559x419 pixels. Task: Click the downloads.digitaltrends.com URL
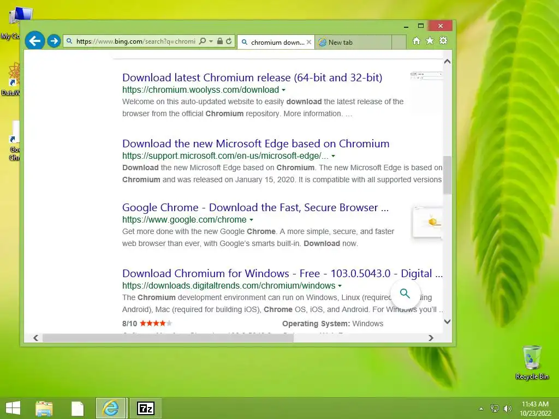click(x=229, y=285)
